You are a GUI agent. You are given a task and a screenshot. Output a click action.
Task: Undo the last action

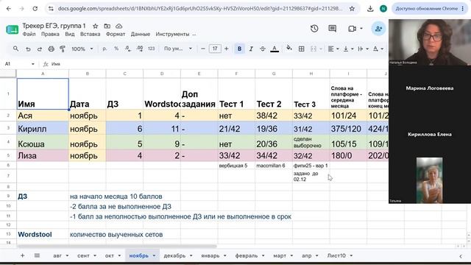point(28,49)
